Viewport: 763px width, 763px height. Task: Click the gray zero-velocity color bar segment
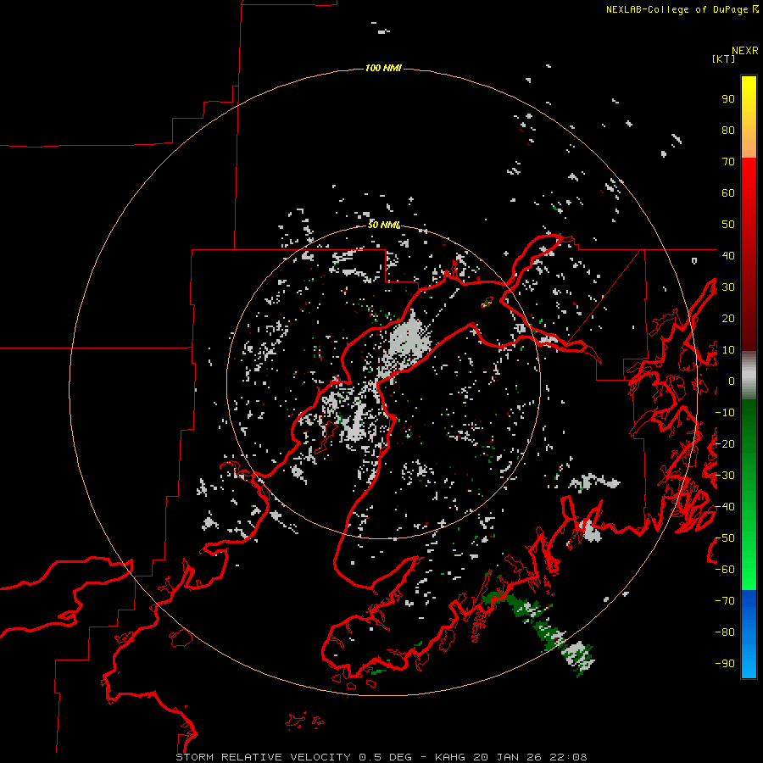click(749, 376)
